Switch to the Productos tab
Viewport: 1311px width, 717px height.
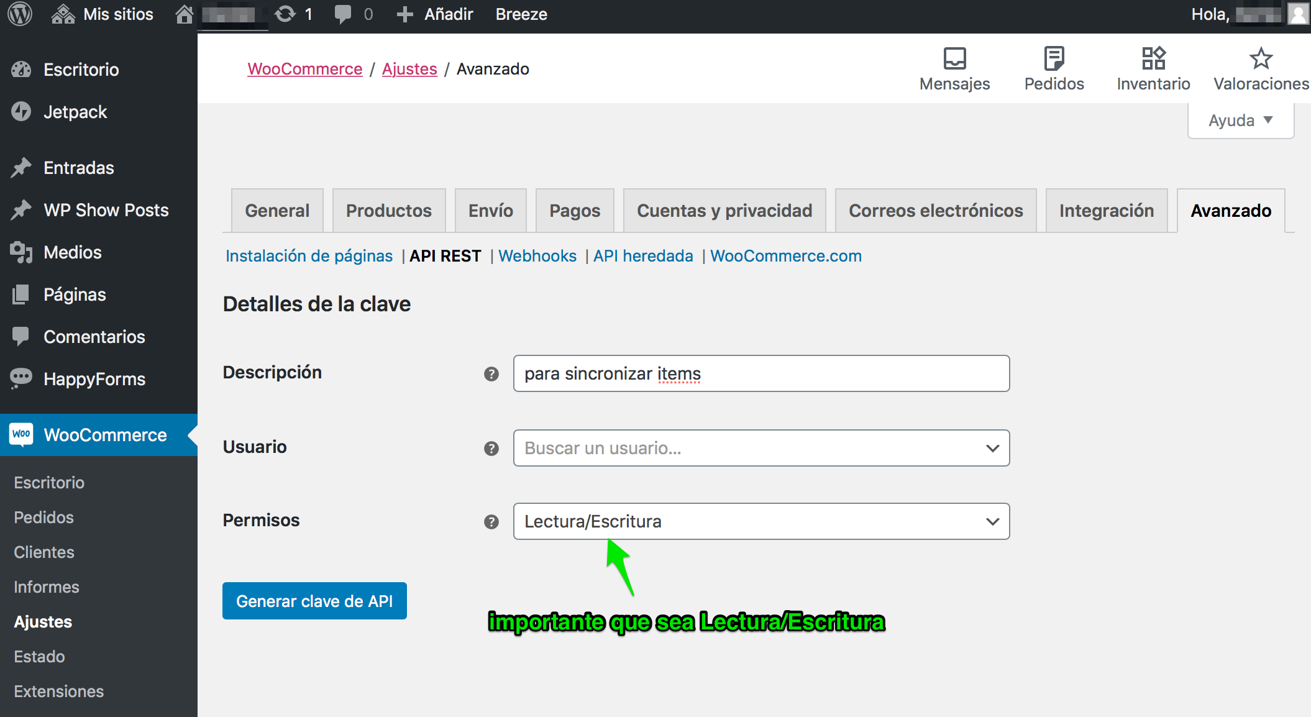coord(389,211)
